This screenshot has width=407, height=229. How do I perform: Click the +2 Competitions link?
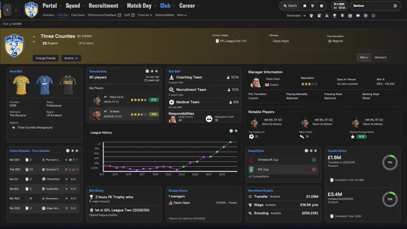click(259, 176)
